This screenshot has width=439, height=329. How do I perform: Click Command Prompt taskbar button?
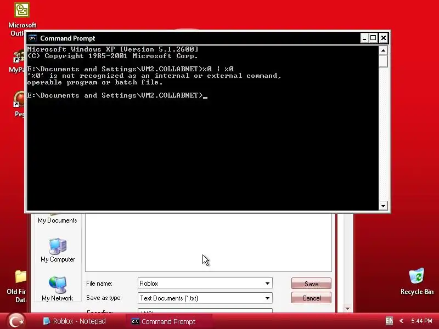click(x=168, y=321)
